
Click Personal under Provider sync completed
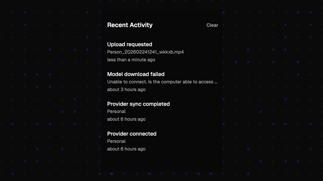(x=116, y=111)
